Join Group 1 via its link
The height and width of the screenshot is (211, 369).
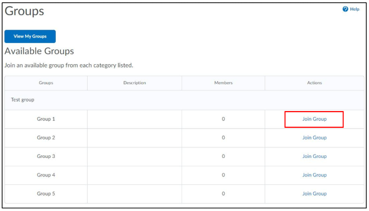(314, 119)
